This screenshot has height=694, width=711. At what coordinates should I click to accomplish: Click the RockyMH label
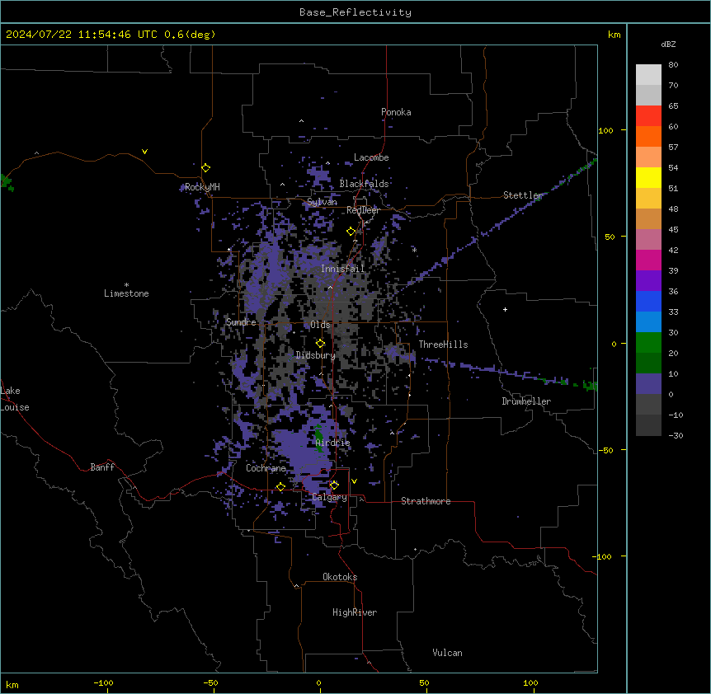point(202,187)
